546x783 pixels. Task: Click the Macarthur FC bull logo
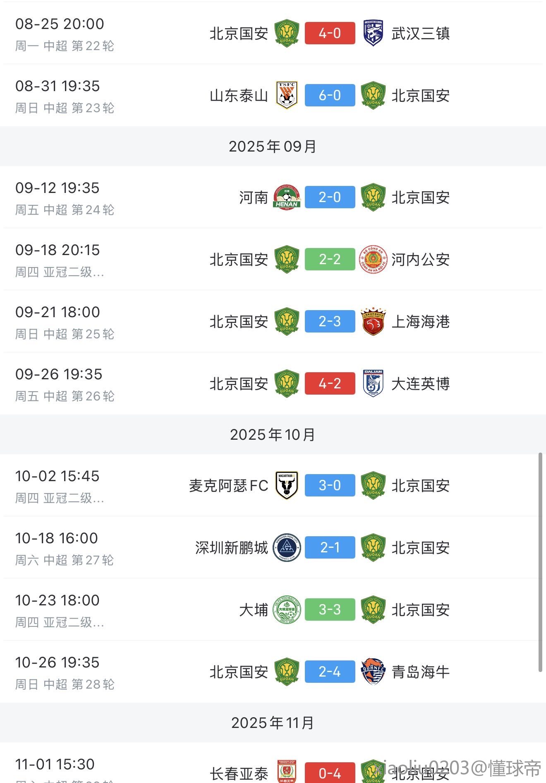[287, 485]
